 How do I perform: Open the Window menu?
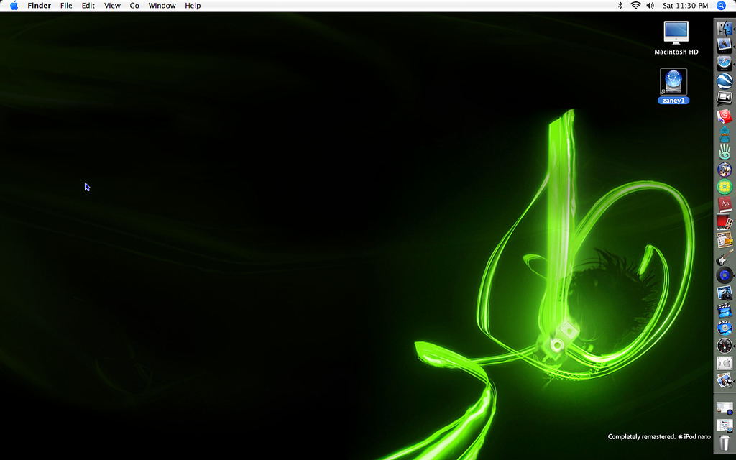tap(162, 6)
